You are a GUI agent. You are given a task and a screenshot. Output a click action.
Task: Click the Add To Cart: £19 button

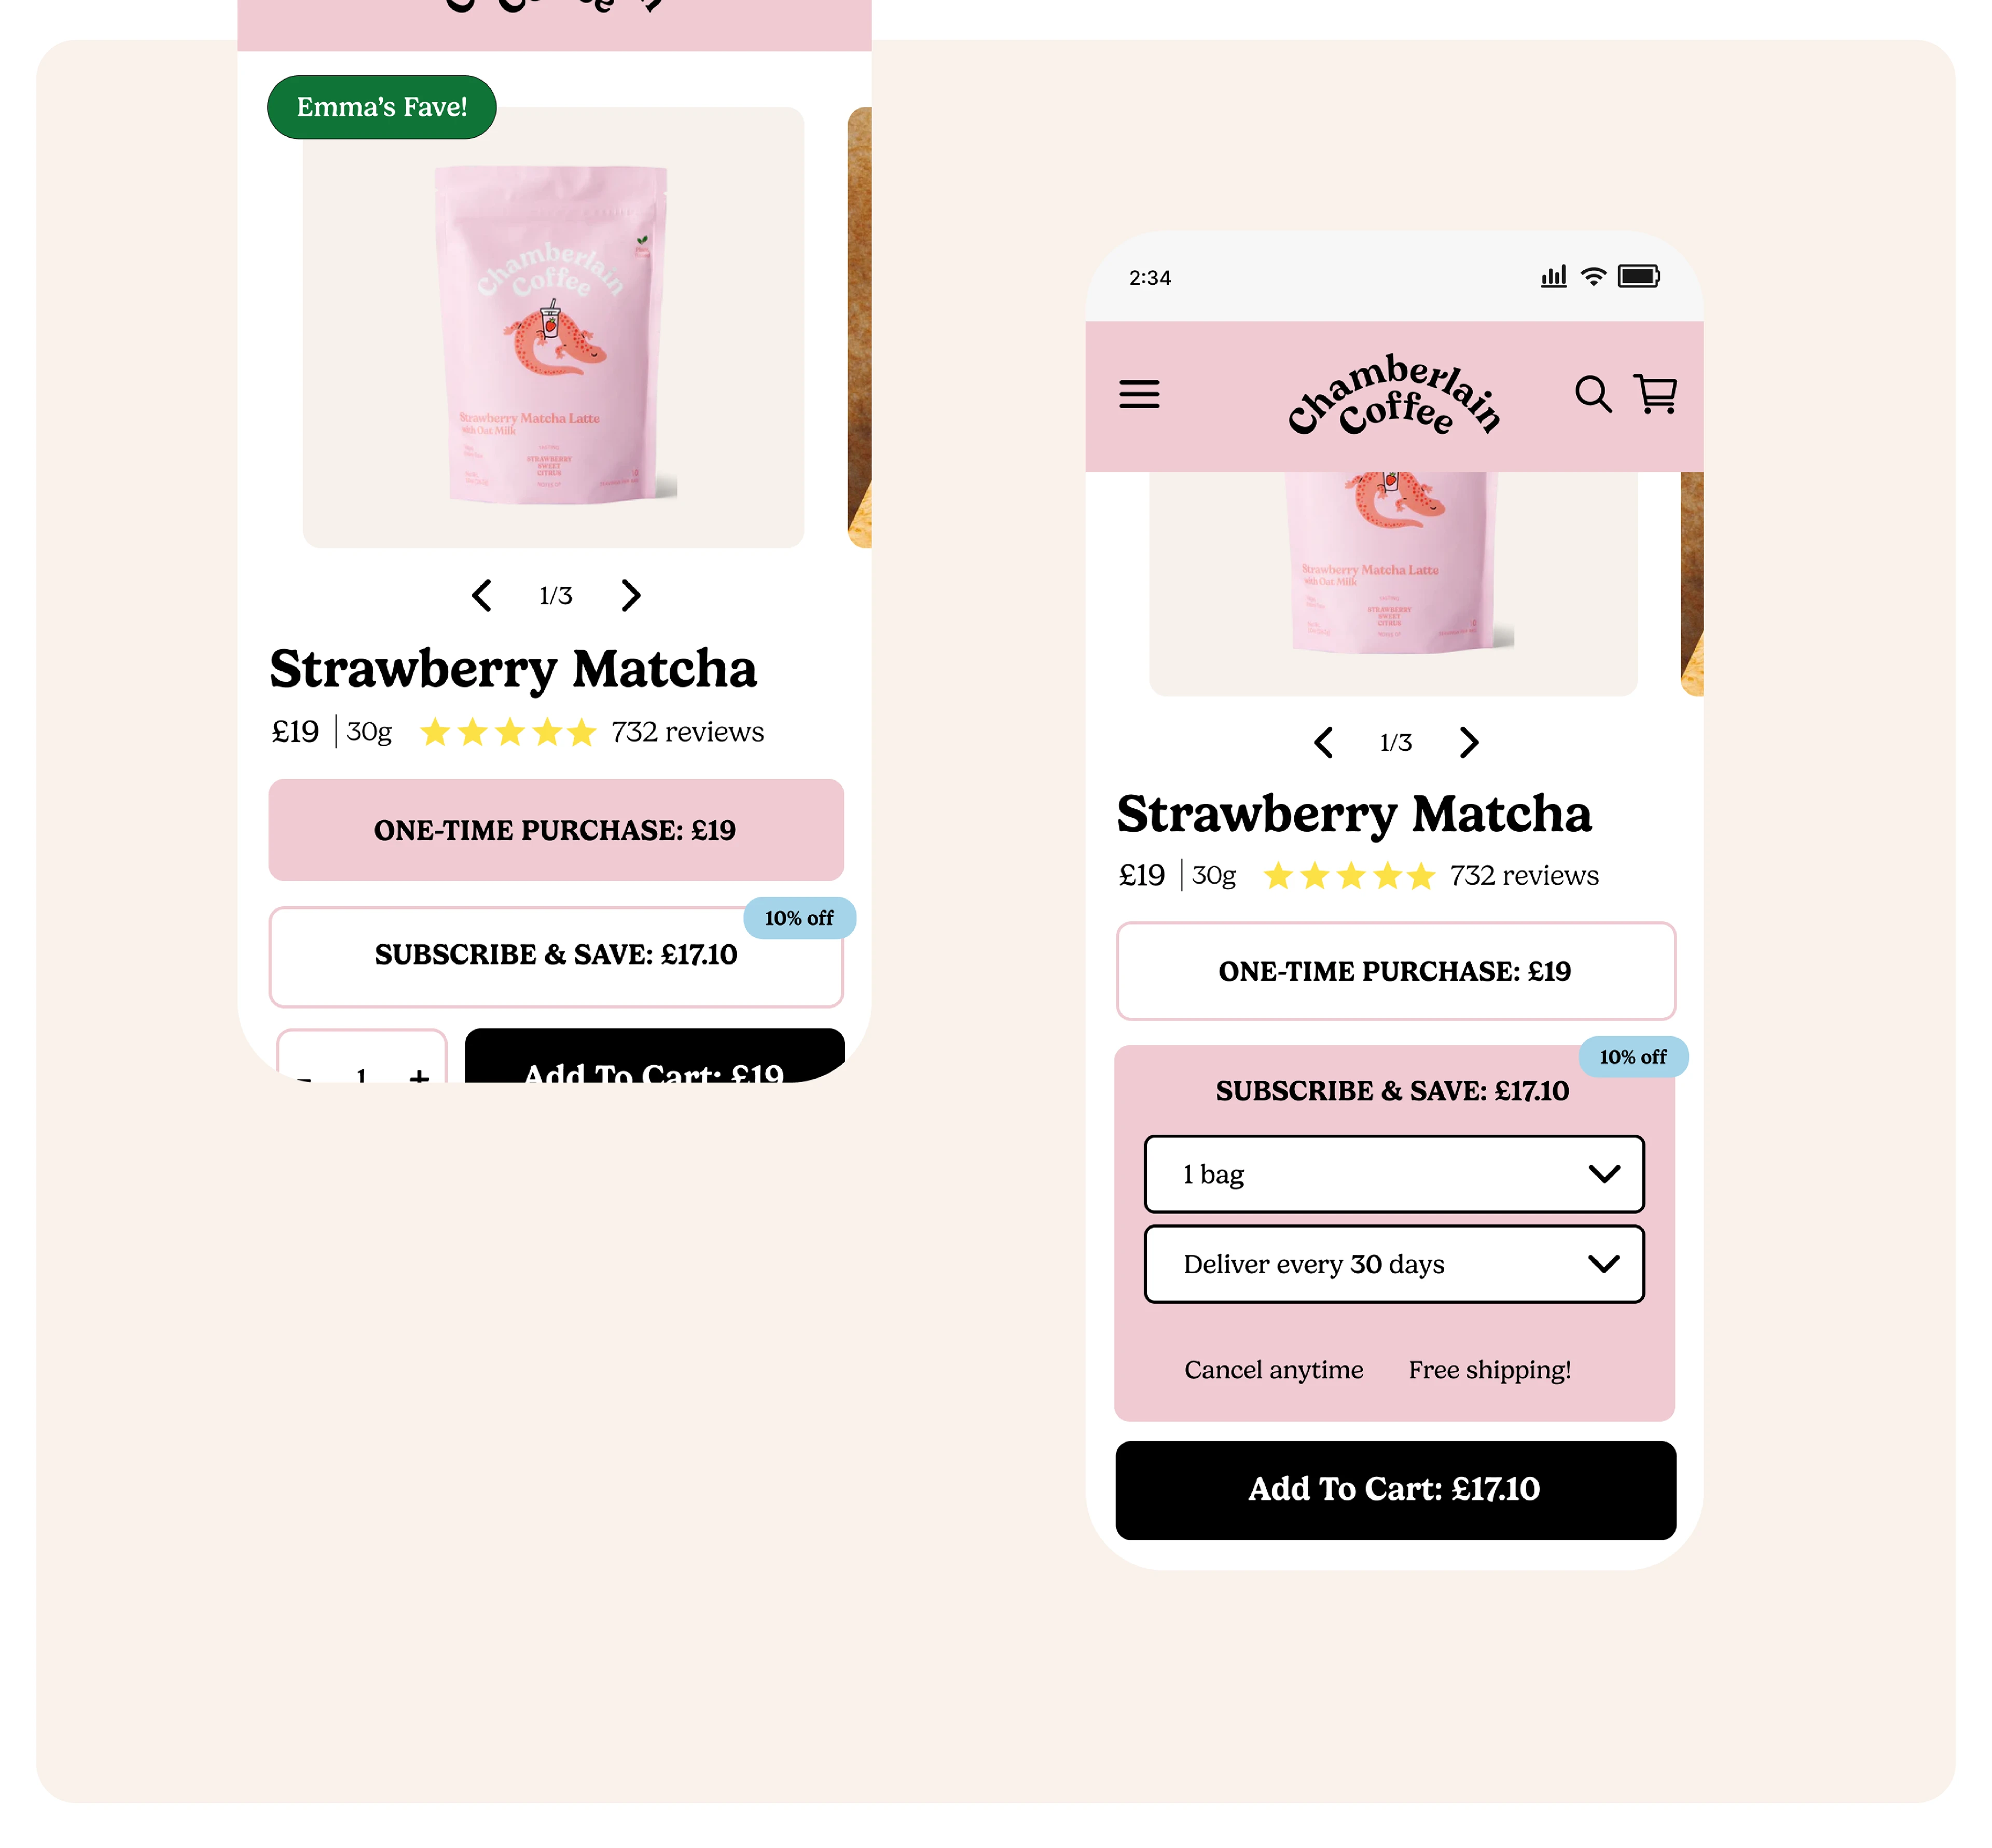(x=655, y=1058)
